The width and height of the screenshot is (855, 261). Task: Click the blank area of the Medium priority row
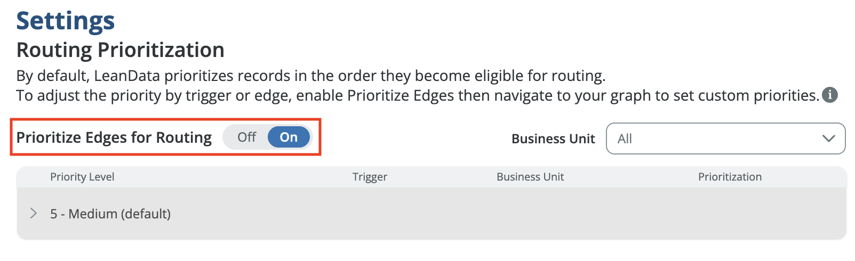480,214
